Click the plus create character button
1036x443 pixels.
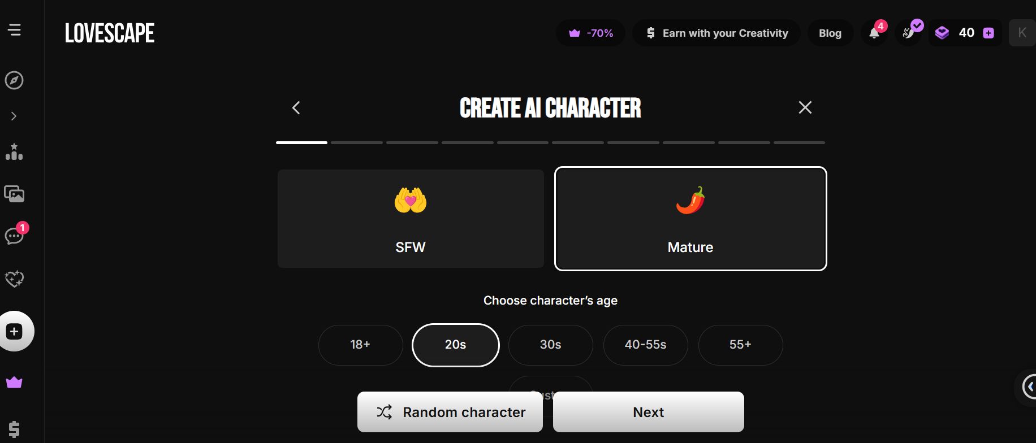15,331
